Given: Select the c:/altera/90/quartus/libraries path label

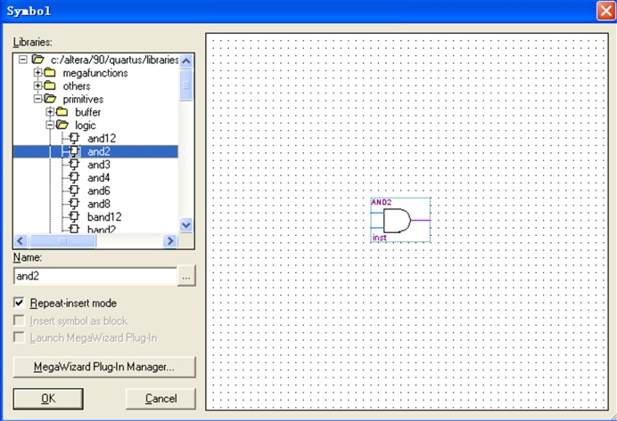Looking at the screenshot, I should click(114, 60).
